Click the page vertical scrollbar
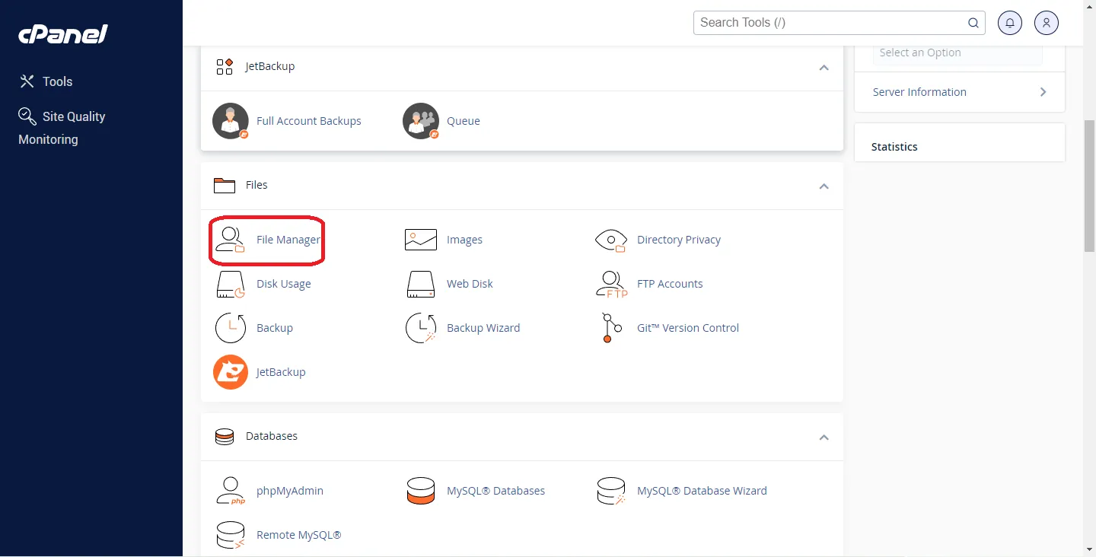The height and width of the screenshot is (557, 1096). [x=1089, y=186]
